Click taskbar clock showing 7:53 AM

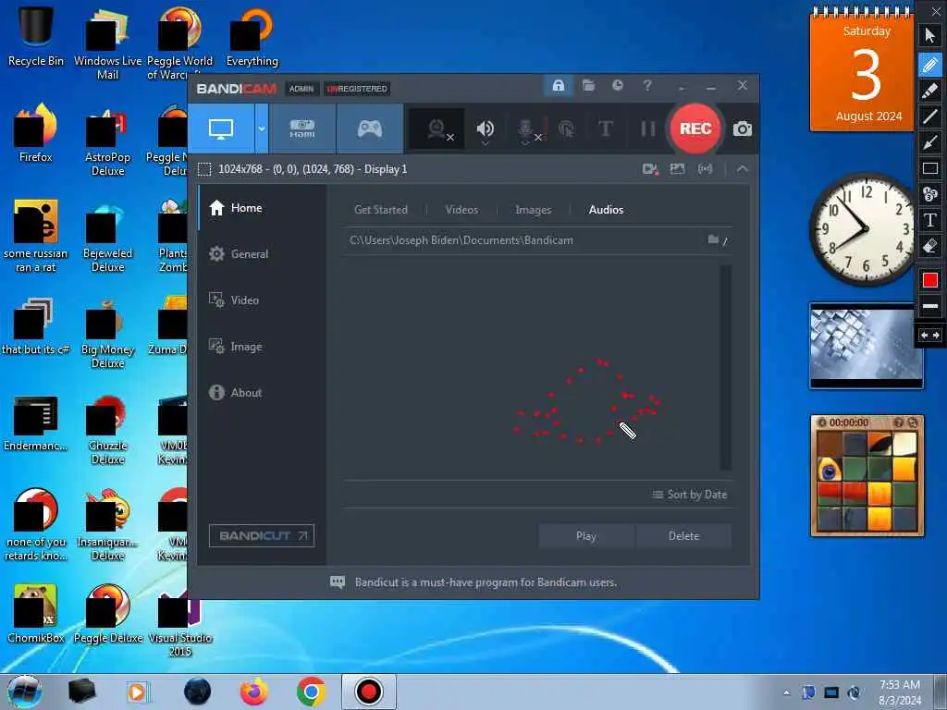coord(900,692)
